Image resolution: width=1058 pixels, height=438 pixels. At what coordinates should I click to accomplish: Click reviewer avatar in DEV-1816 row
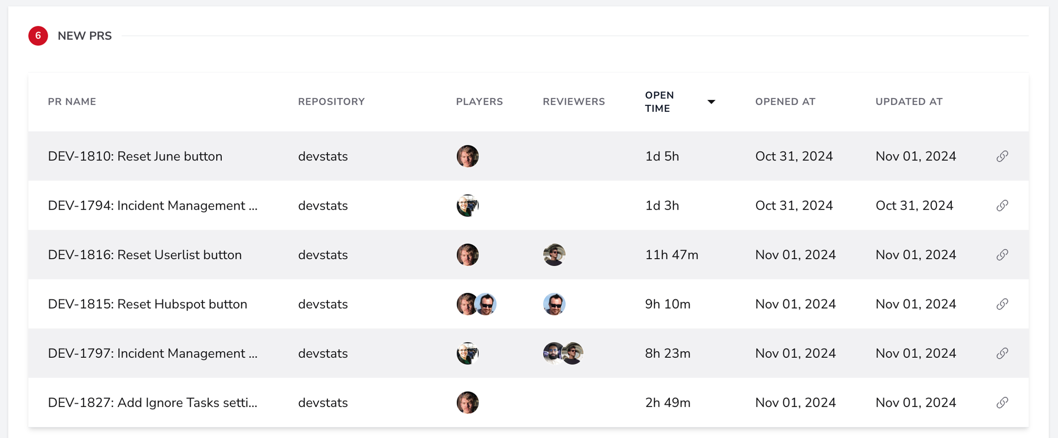pyautogui.click(x=554, y=255)
